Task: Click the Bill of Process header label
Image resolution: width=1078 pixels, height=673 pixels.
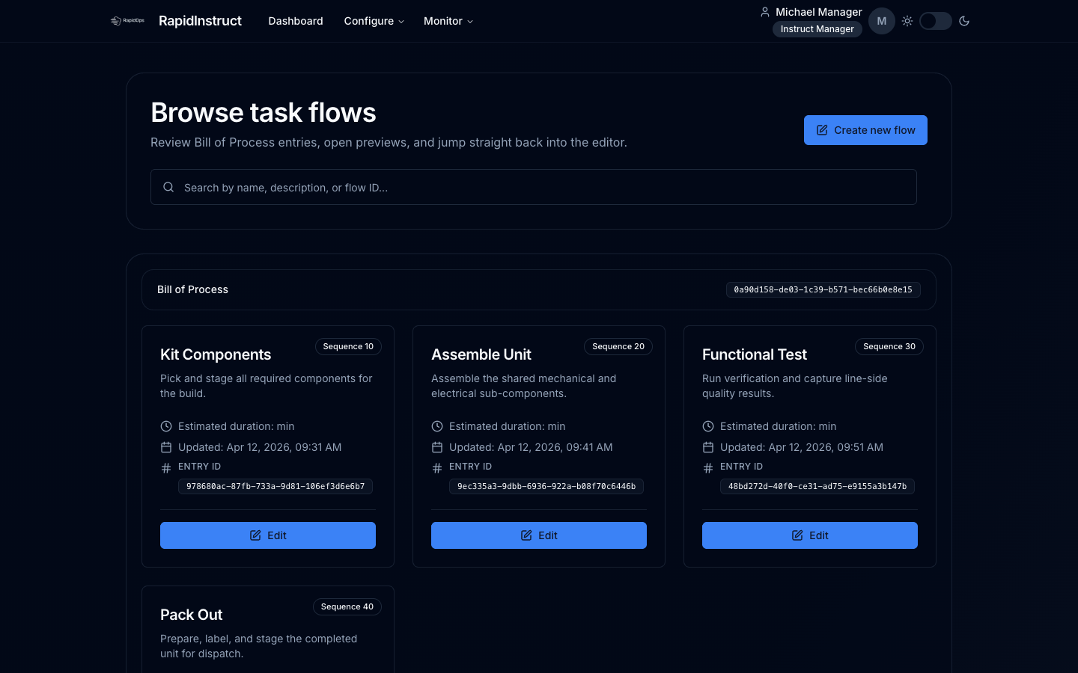Action: pyautogui.click(x=192, y=289)
